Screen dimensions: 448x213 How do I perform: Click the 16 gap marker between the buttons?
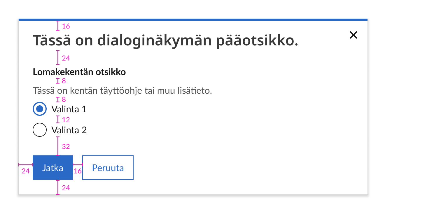[78, 171]
